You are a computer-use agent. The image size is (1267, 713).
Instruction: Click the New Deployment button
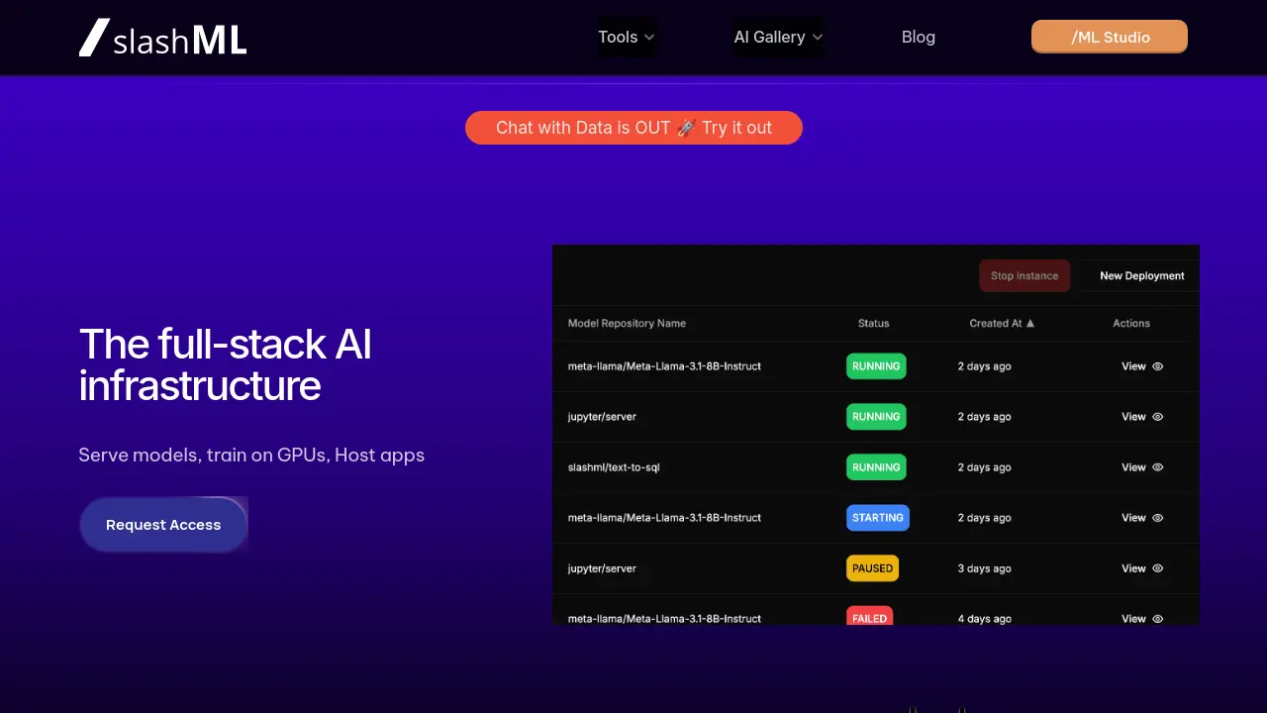tap(1140, 275)
